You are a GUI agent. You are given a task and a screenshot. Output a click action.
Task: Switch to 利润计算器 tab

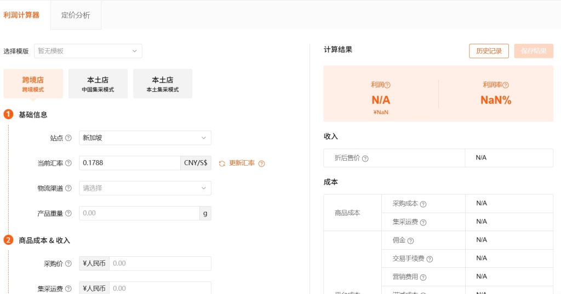click(21, 15)
